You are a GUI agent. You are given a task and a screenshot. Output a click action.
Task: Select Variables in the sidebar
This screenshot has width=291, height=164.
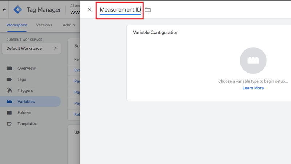[x=31, y=102]
